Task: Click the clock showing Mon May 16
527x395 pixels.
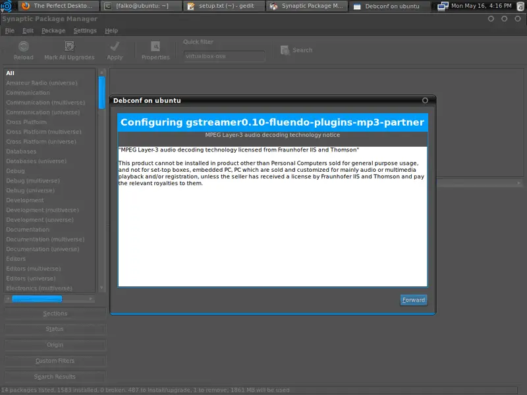Action: [482, 6]
